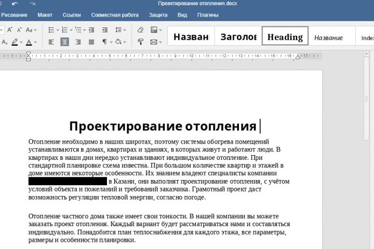This screenshot has height=249, width=374.
Task: Insert a multilevel list
Action: tap(78, 30)
